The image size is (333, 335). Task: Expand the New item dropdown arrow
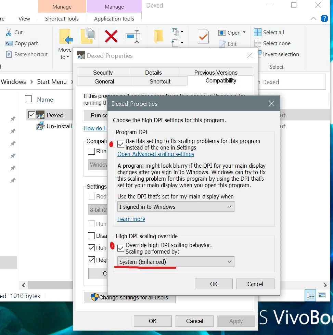pyautogui.click(x=182, y=32)
